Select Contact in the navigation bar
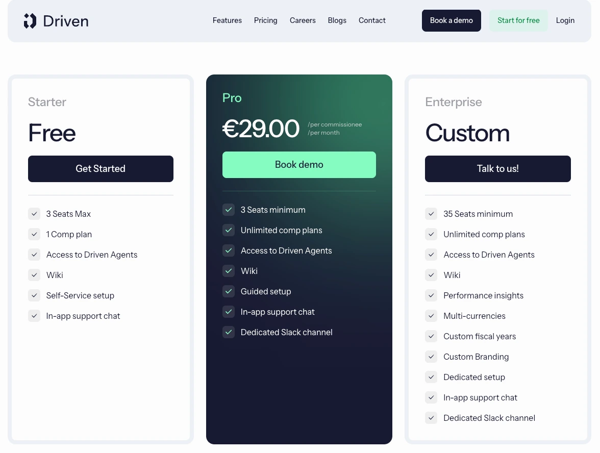 pos(372,20)
